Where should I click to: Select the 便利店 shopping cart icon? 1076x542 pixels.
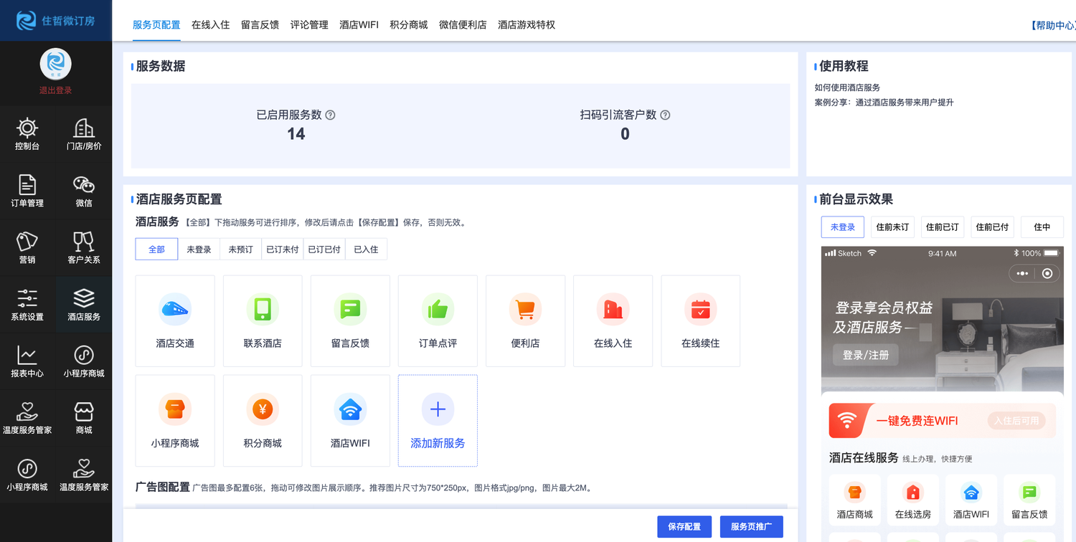(525, 310)
